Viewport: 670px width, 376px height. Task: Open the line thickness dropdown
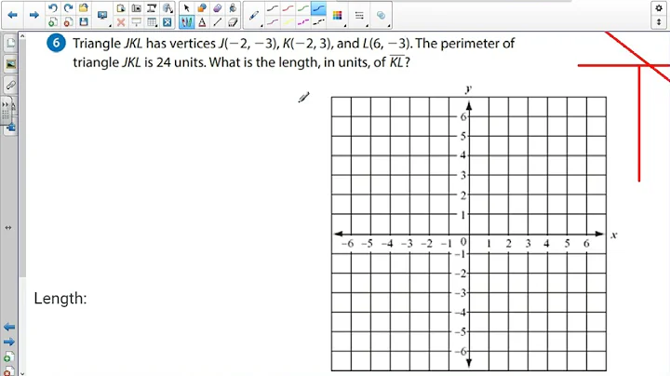(359, 16)
